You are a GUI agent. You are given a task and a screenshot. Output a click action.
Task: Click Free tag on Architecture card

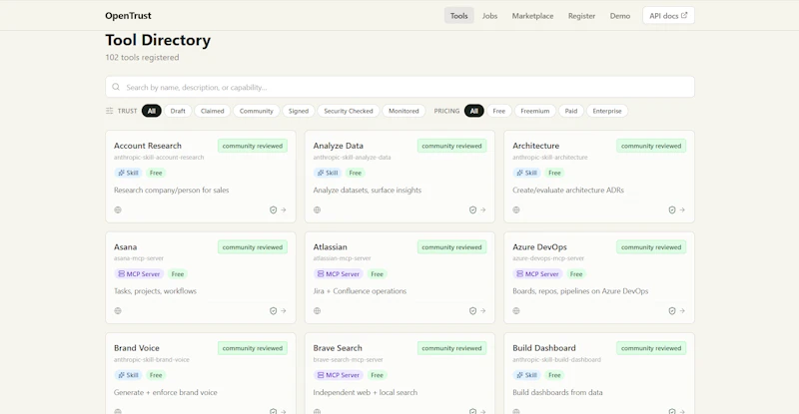[x=554, y=173]
